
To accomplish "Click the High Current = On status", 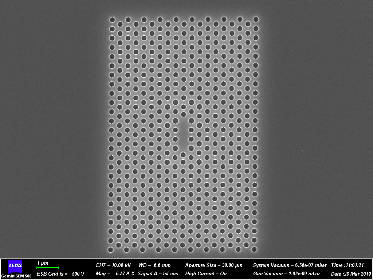I will (x=206, y=273).
